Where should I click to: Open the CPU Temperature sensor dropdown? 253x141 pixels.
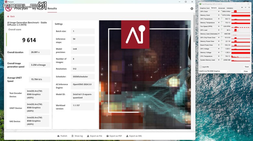(x=219, y=56)
